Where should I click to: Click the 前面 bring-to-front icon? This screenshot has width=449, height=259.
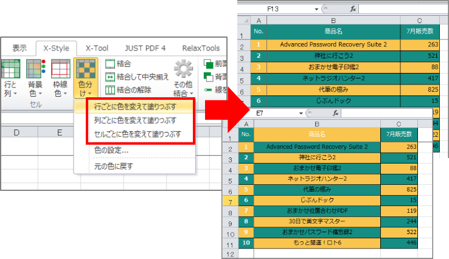209,64
